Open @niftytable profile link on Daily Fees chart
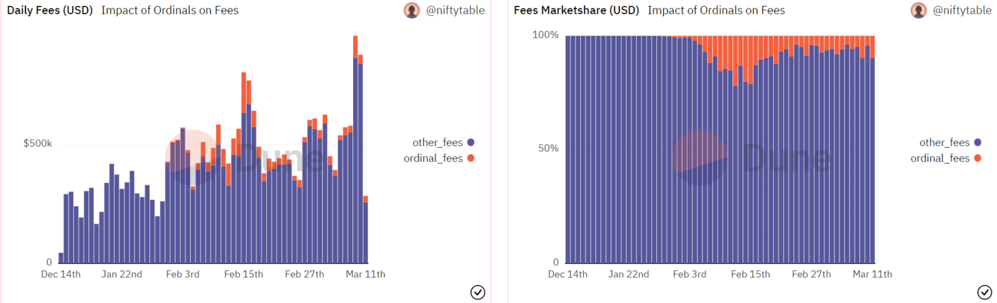The height and width of the screenshot is (303, 997). tap(455, 10)
